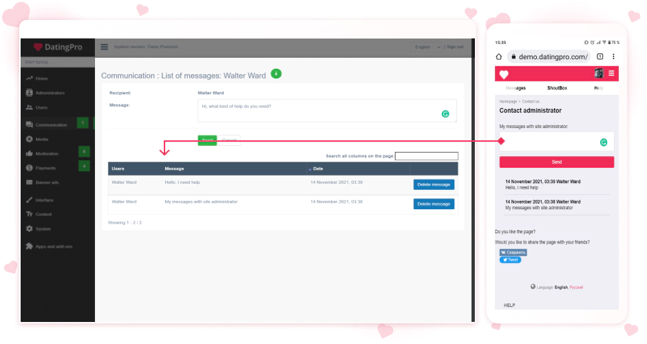Click the Payments green badge counter
Screen dimensions: 647x344
tap(84, 166)
